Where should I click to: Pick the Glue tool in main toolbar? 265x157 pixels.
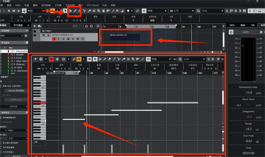tap(89, 11)
